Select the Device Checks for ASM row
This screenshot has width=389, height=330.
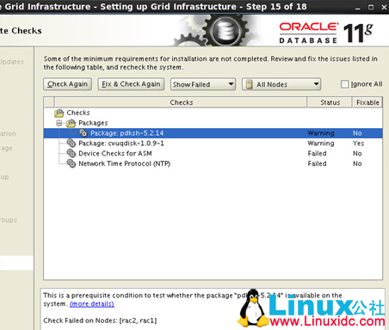coord(213,153)
